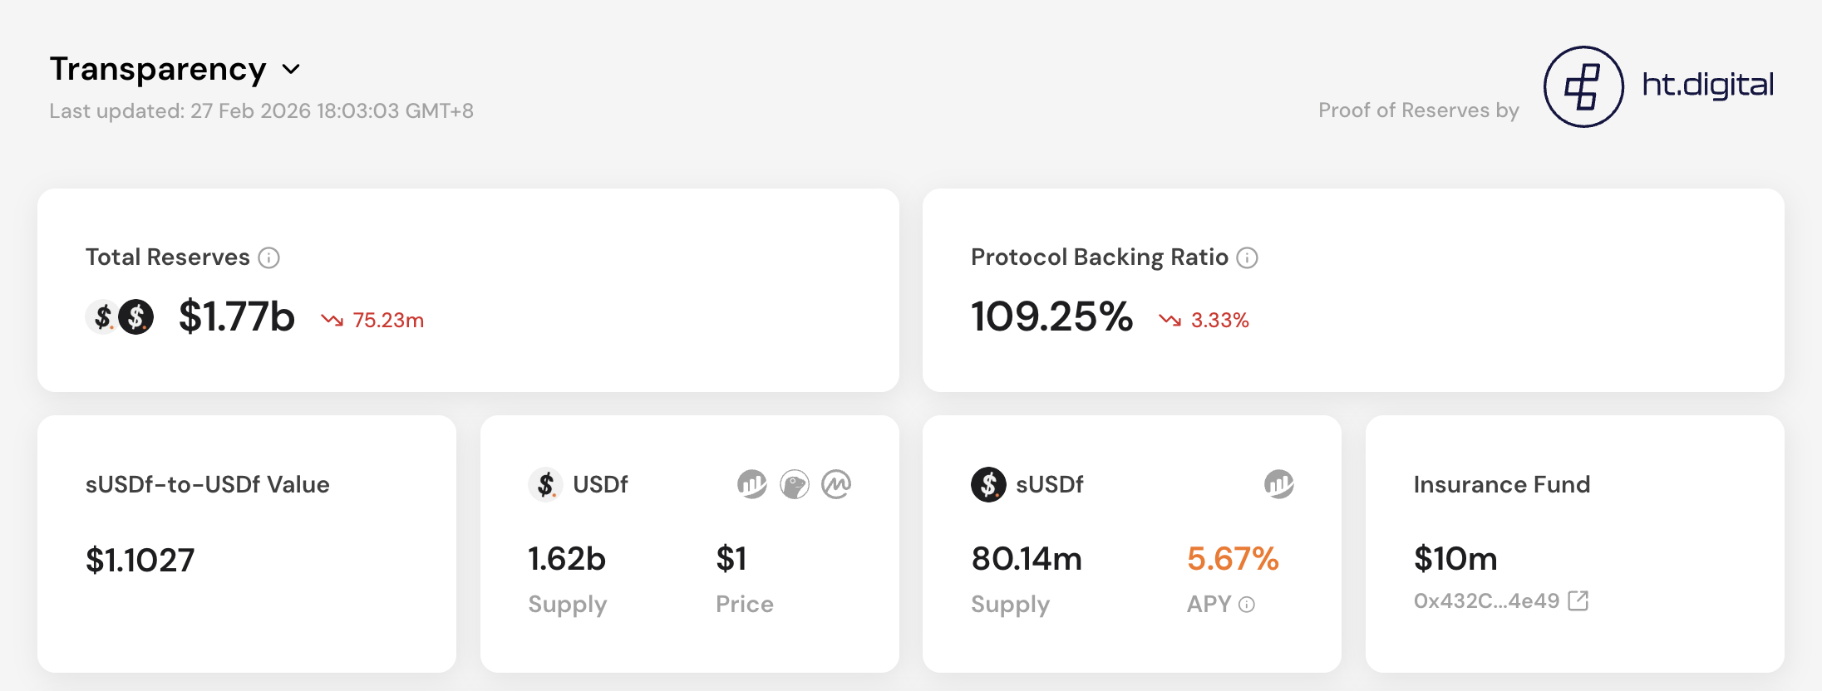Screen dimensions: 1822x691
Task: Click the black sUSDf token icon in sUSDf card
Action: point(988,484)
